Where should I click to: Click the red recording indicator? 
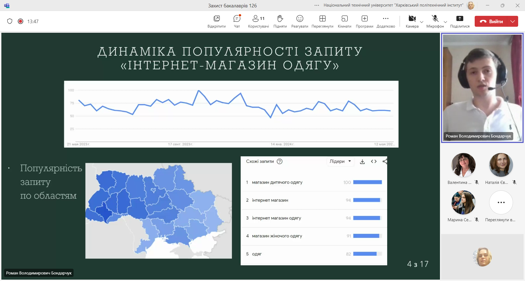21,21
